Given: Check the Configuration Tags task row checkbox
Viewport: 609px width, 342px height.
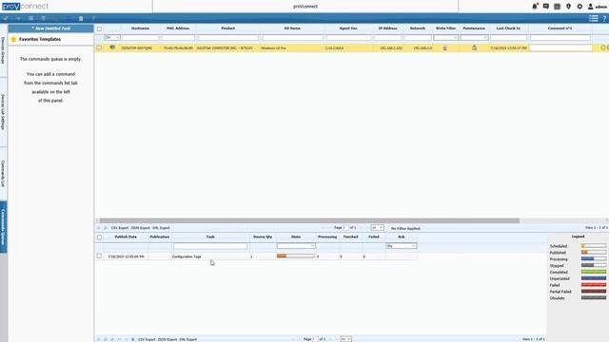Looking at the screenshot, I should coord(99,256).
